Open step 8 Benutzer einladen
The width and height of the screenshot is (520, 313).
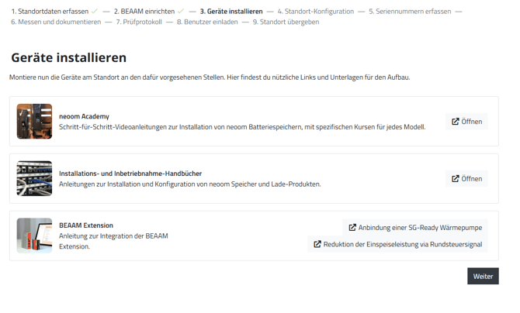206,22
